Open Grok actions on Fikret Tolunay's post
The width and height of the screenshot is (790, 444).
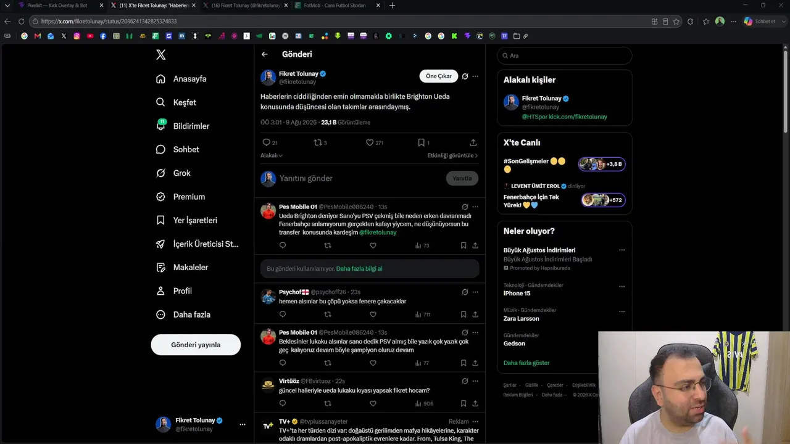point(465,76)
